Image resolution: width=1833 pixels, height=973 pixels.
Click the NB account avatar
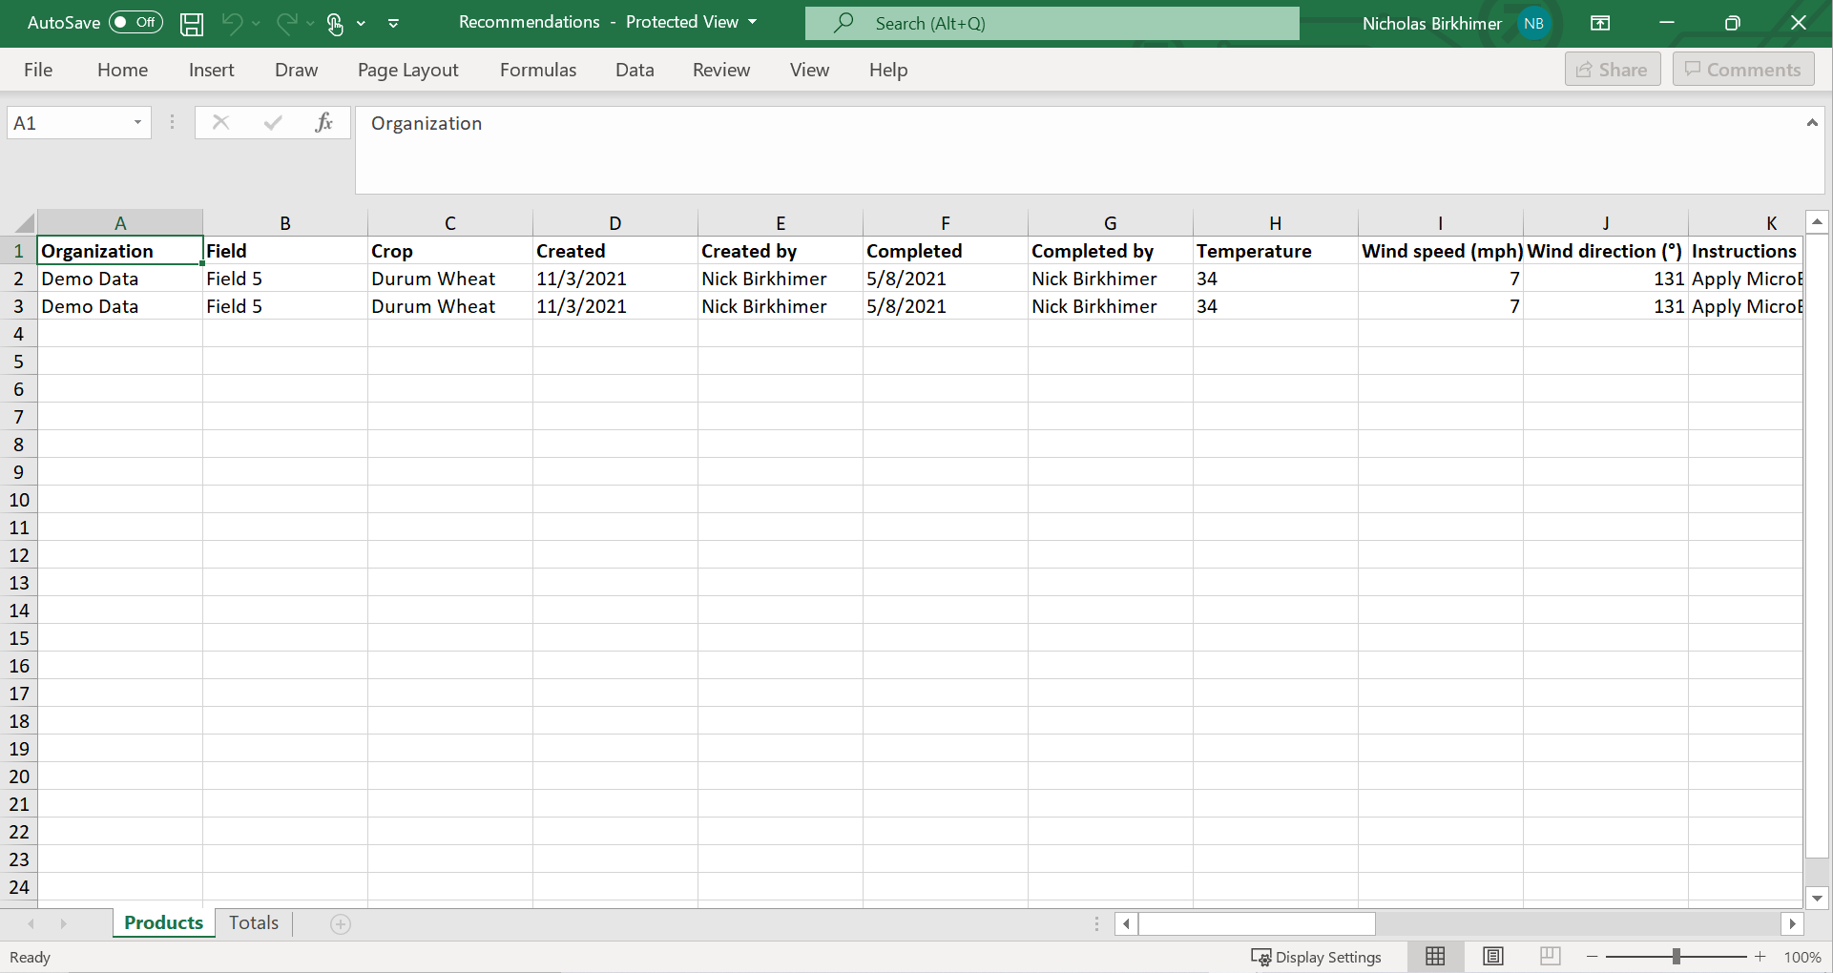[1534, 23]
